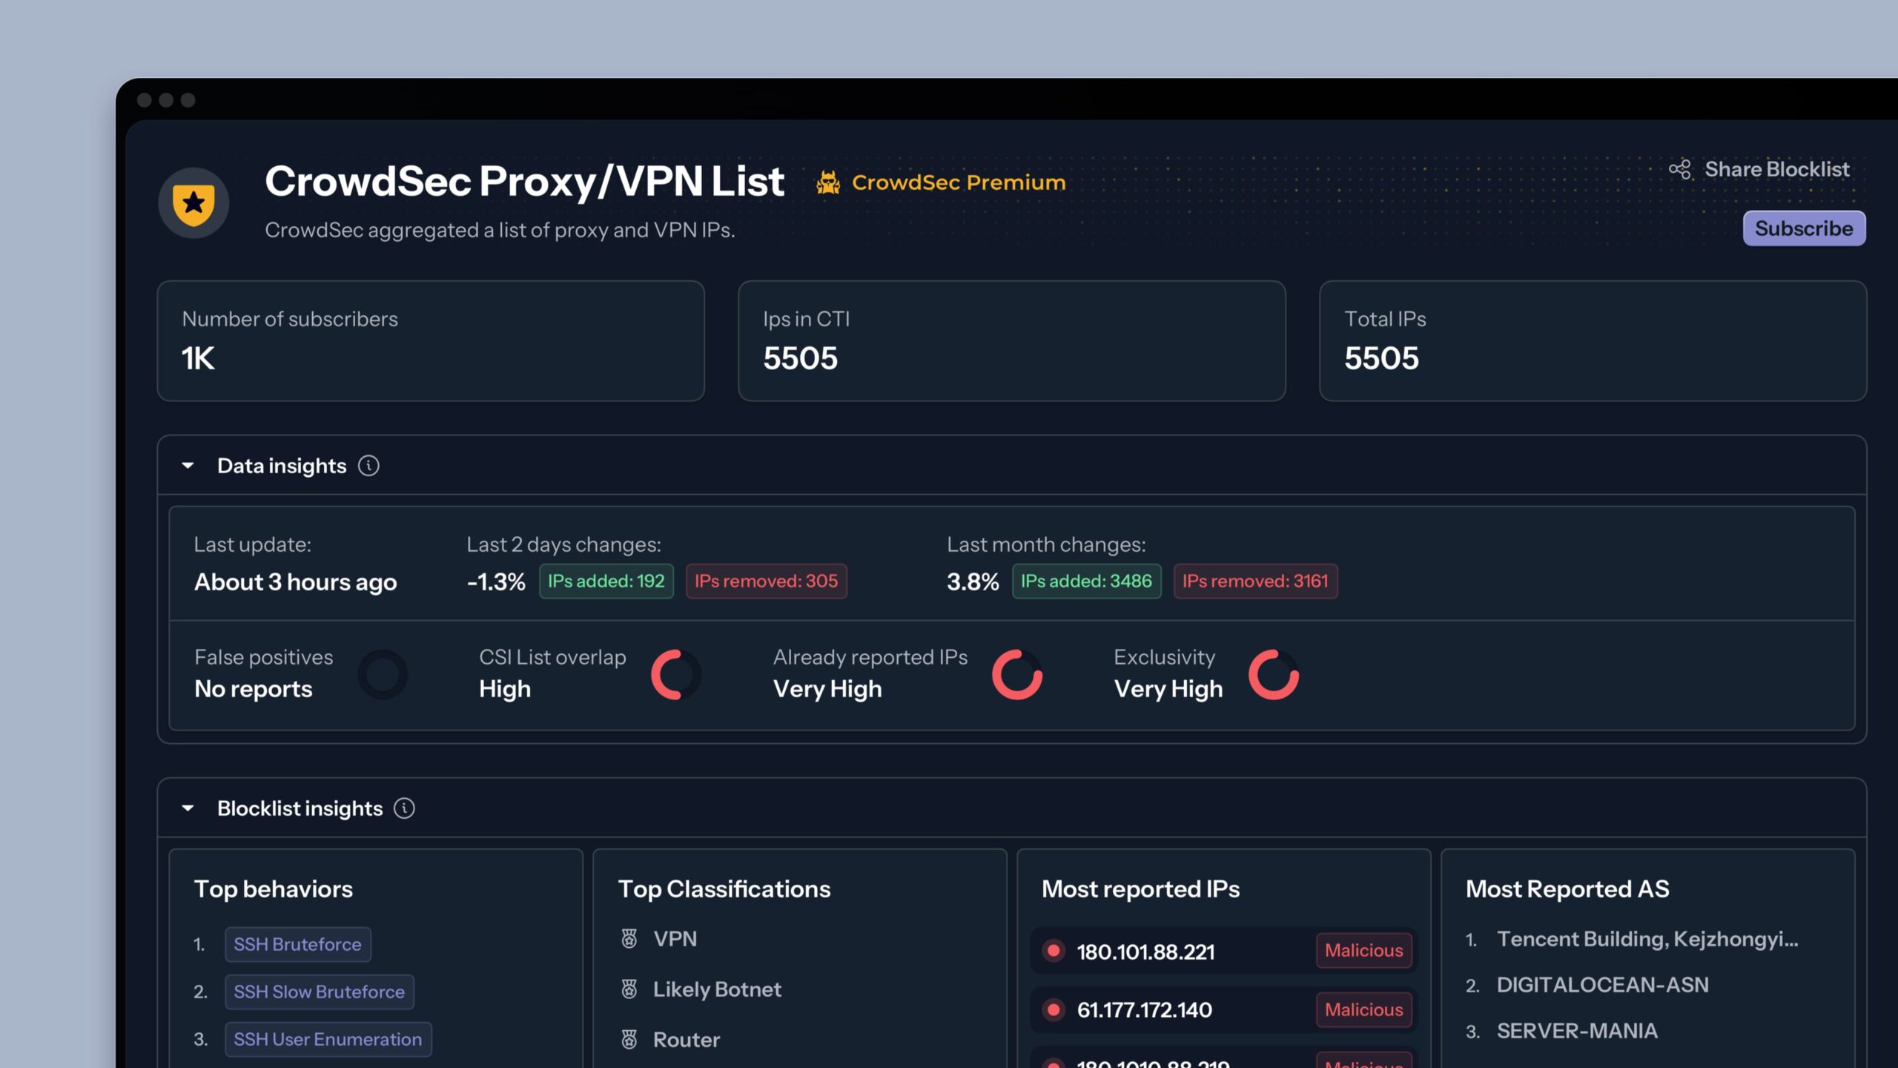Select the SSH User Enumeration behavior tag
This screenshot has width=1898, height=1068.
click(326, 1039)
